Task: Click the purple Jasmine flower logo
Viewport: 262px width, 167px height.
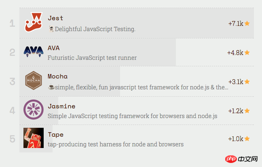Action: coord(34,110)
